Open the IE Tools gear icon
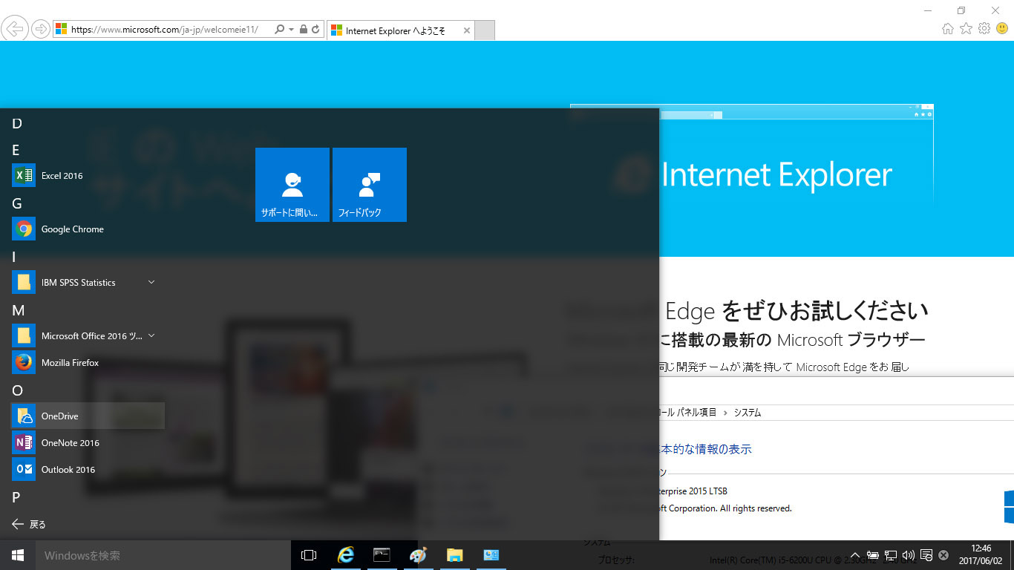This screenshot has width=1014, height=570. [984, 29]
